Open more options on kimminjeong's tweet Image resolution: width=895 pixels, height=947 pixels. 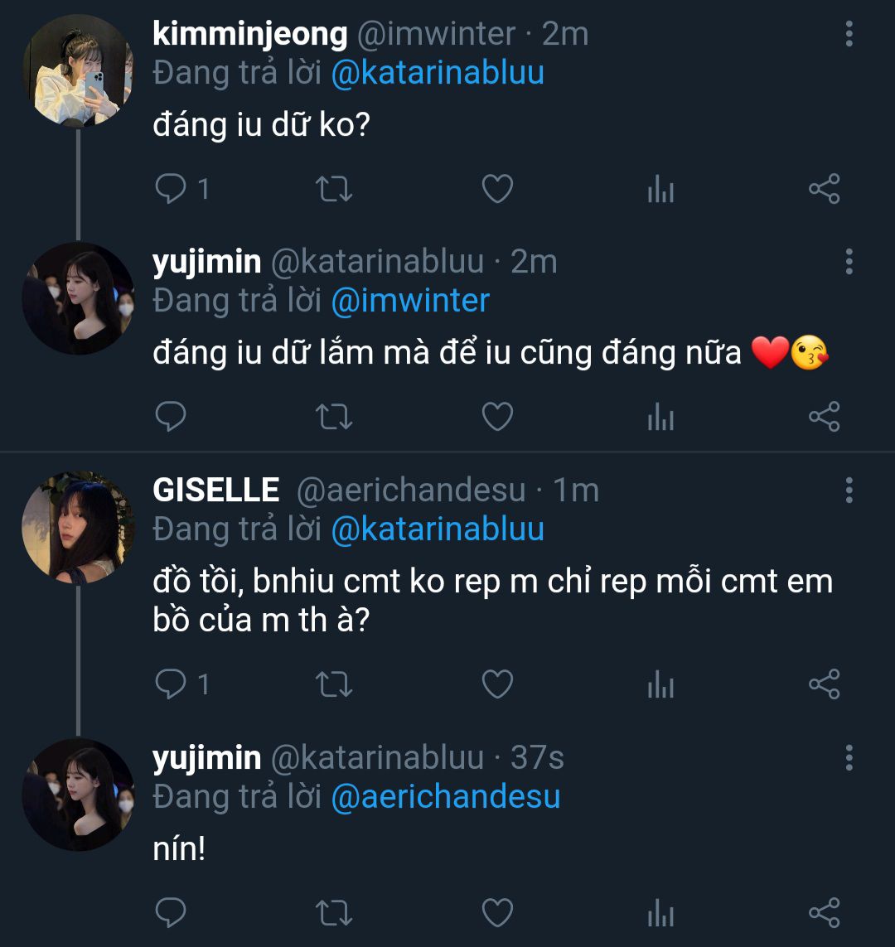pos(849,34)
